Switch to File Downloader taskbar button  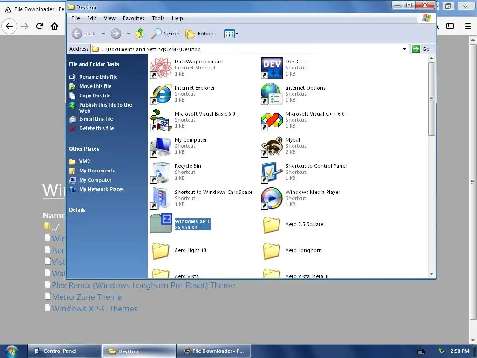coord(213,351)
